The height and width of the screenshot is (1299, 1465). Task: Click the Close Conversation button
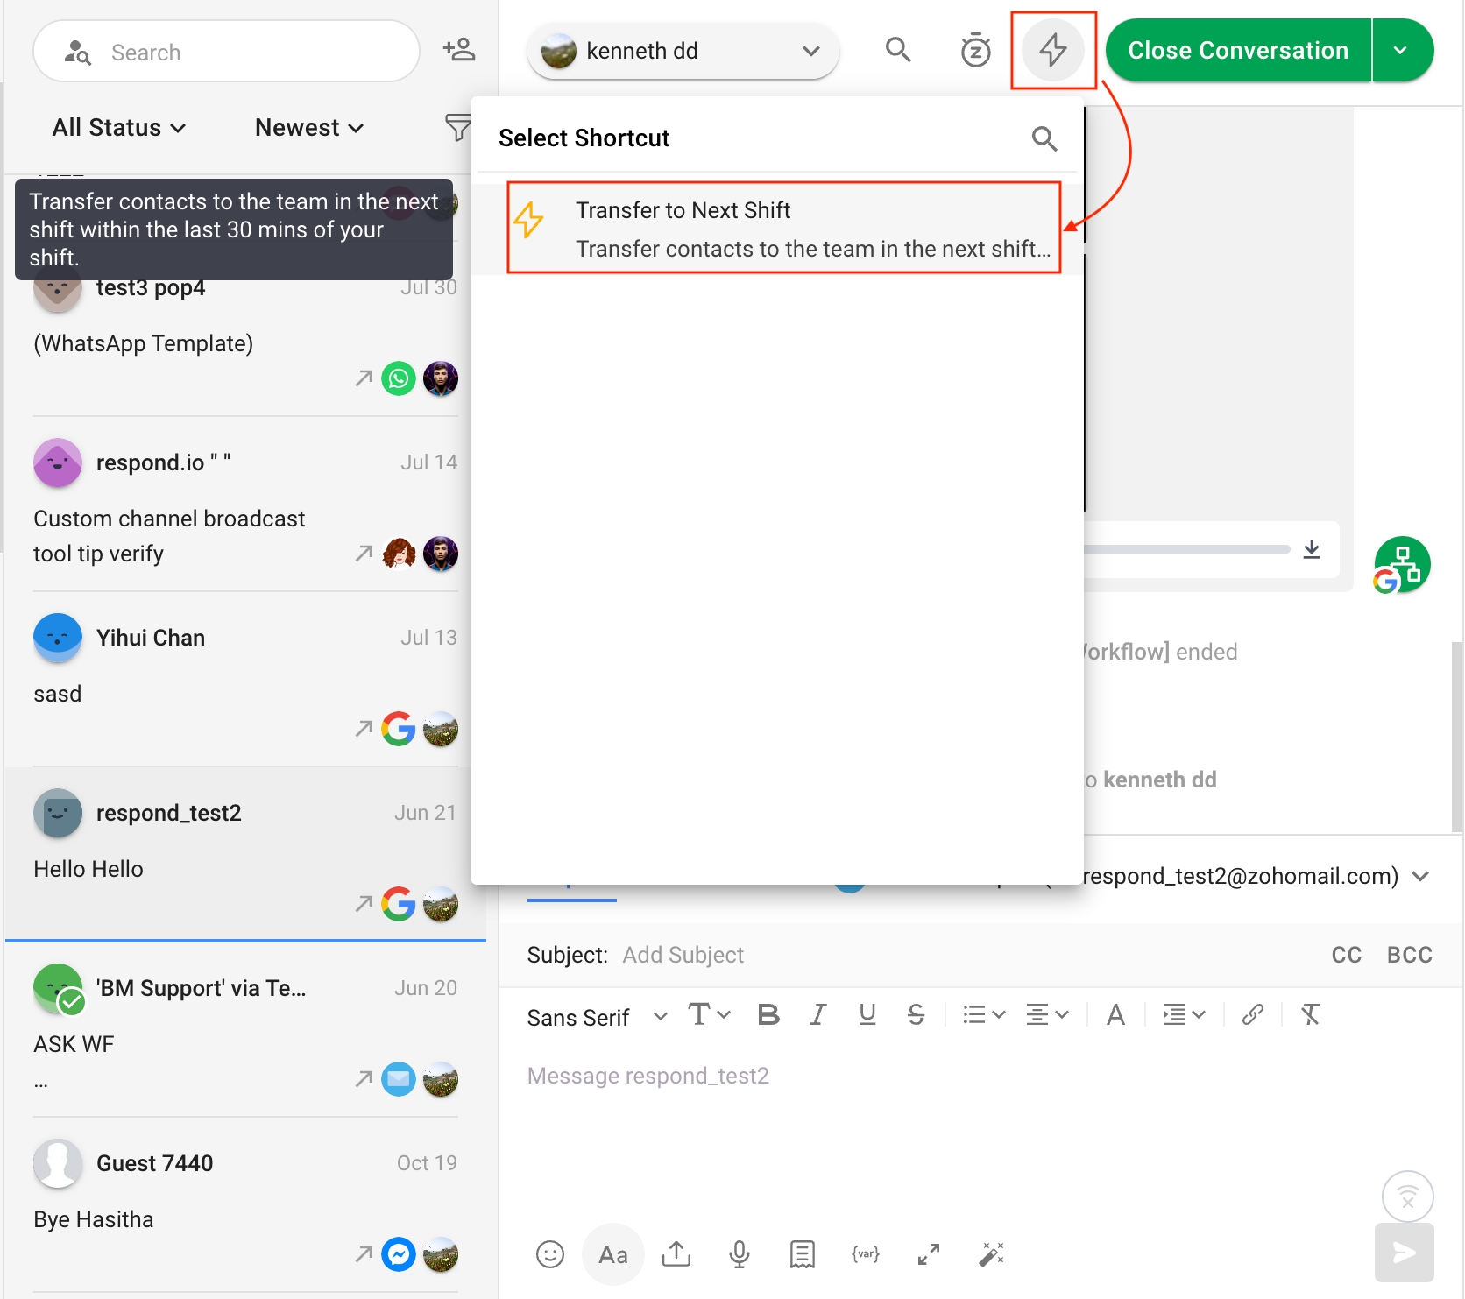(x=1237, y=50)
